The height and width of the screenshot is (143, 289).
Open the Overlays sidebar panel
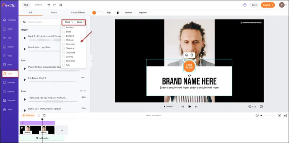(10, 91)
